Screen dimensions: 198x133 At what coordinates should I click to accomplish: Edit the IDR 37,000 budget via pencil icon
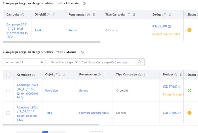(x=180, y=87)
